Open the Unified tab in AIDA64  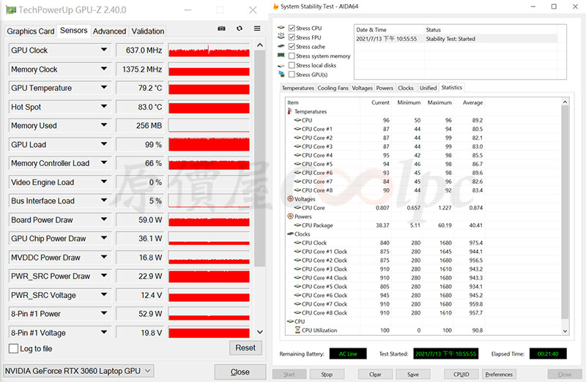coord(428,88)
